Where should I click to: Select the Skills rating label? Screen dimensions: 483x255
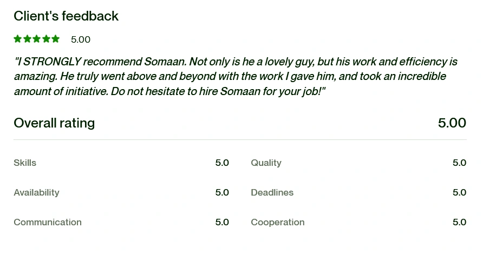[x=25, y=163]
